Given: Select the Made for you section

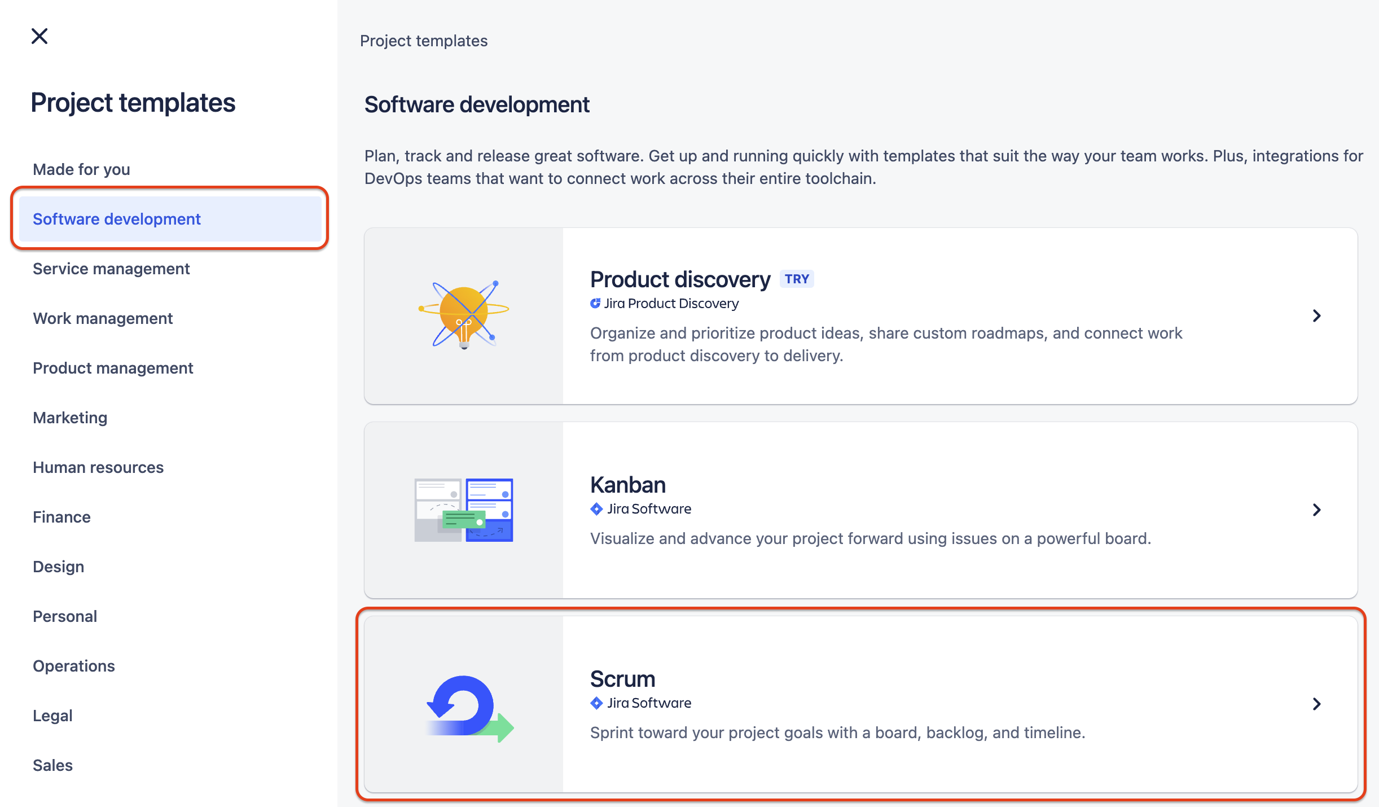Looking at the screenshot, I should click(x=81, y=169).
